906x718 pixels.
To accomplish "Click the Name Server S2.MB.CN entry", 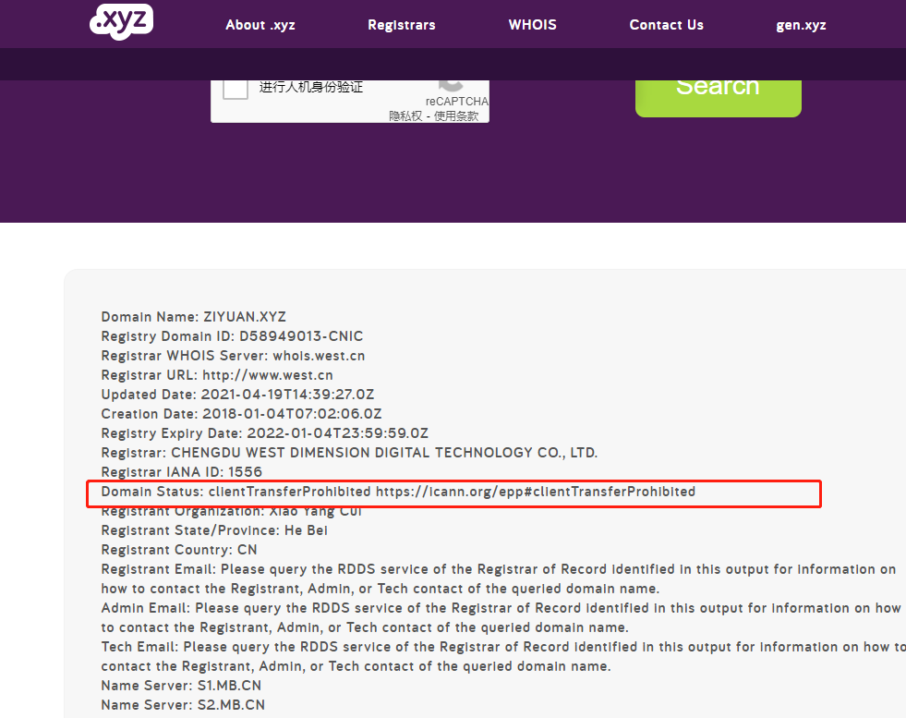I will (183, 705).
